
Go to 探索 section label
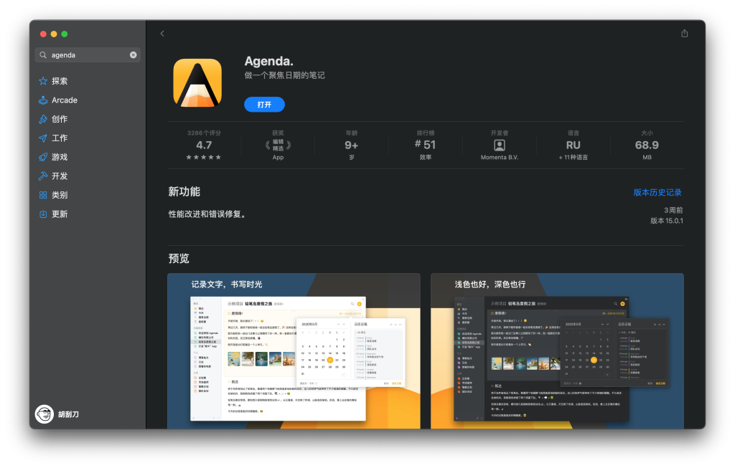click(x=60, y=81)
